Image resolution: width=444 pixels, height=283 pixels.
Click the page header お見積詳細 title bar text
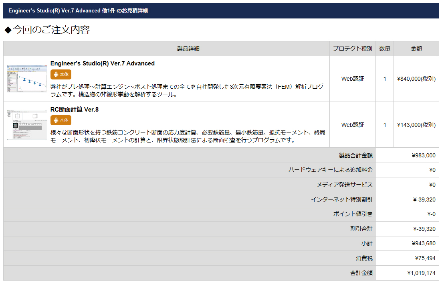coord(78,11)
